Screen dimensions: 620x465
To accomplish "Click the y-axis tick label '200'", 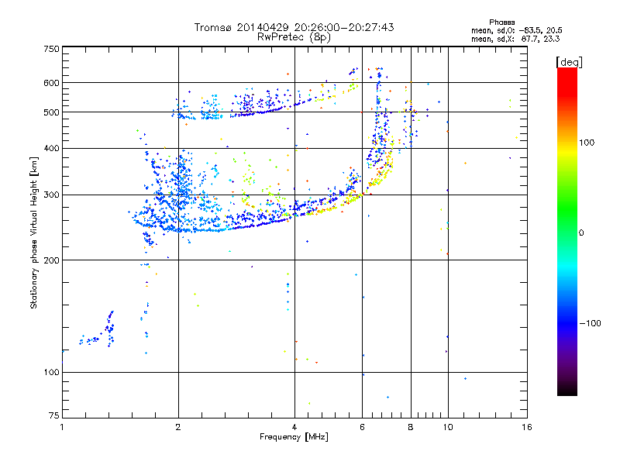I will 51,260.
